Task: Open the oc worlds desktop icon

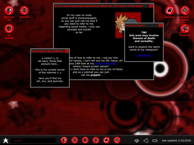Action: coord(9,29)
